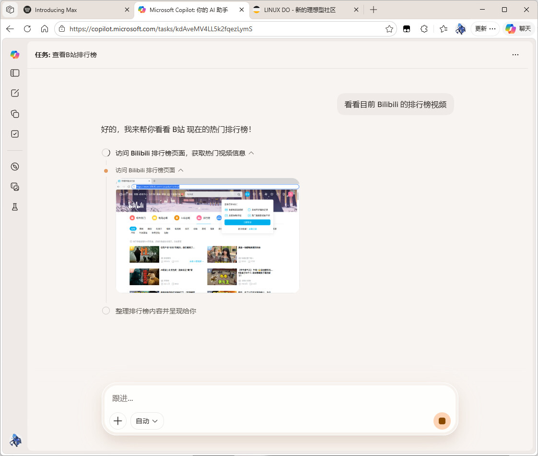The image size is (538, 456).
Task: Close the Introducing Max tab
Action: tap(127, 10)
